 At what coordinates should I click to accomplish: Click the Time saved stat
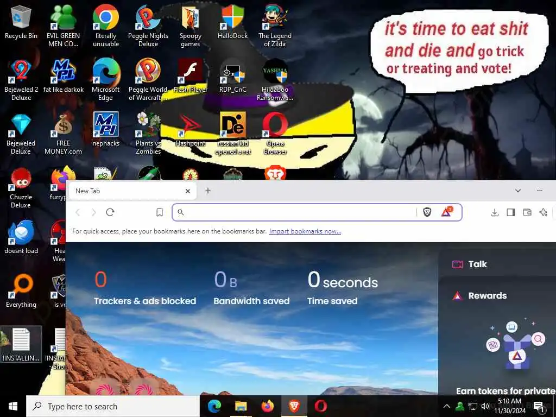pos(343,288)
